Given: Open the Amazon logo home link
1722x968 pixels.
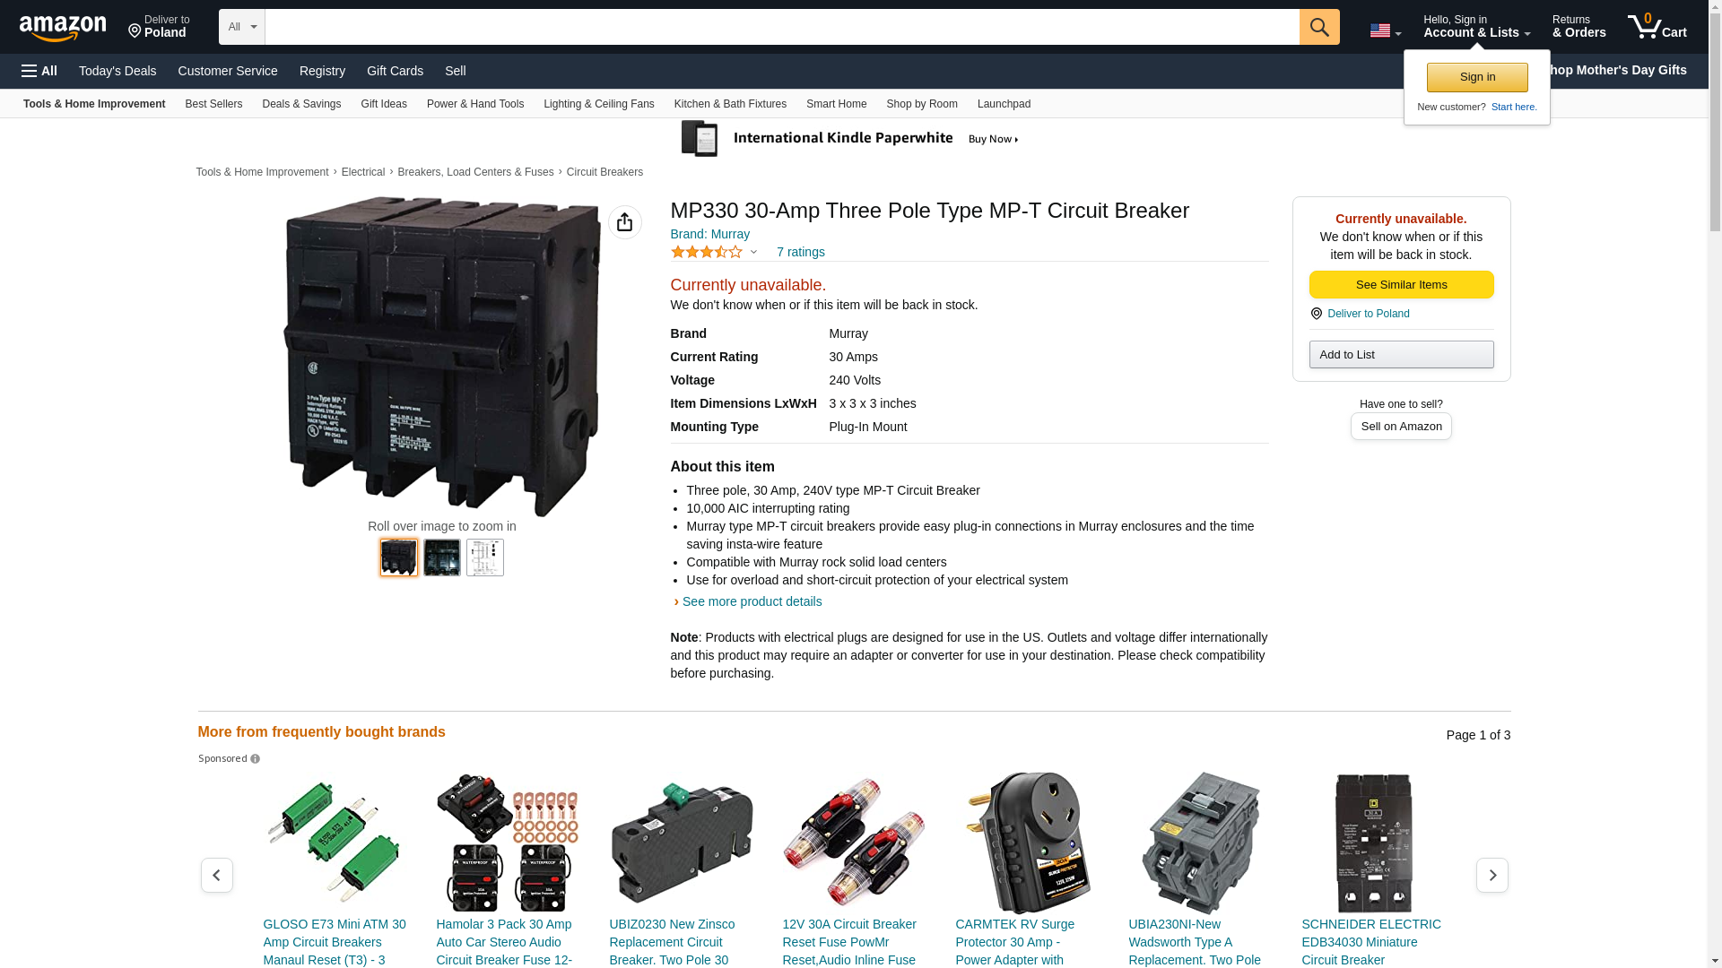Looking at the screenshot, I should (63, 28).
